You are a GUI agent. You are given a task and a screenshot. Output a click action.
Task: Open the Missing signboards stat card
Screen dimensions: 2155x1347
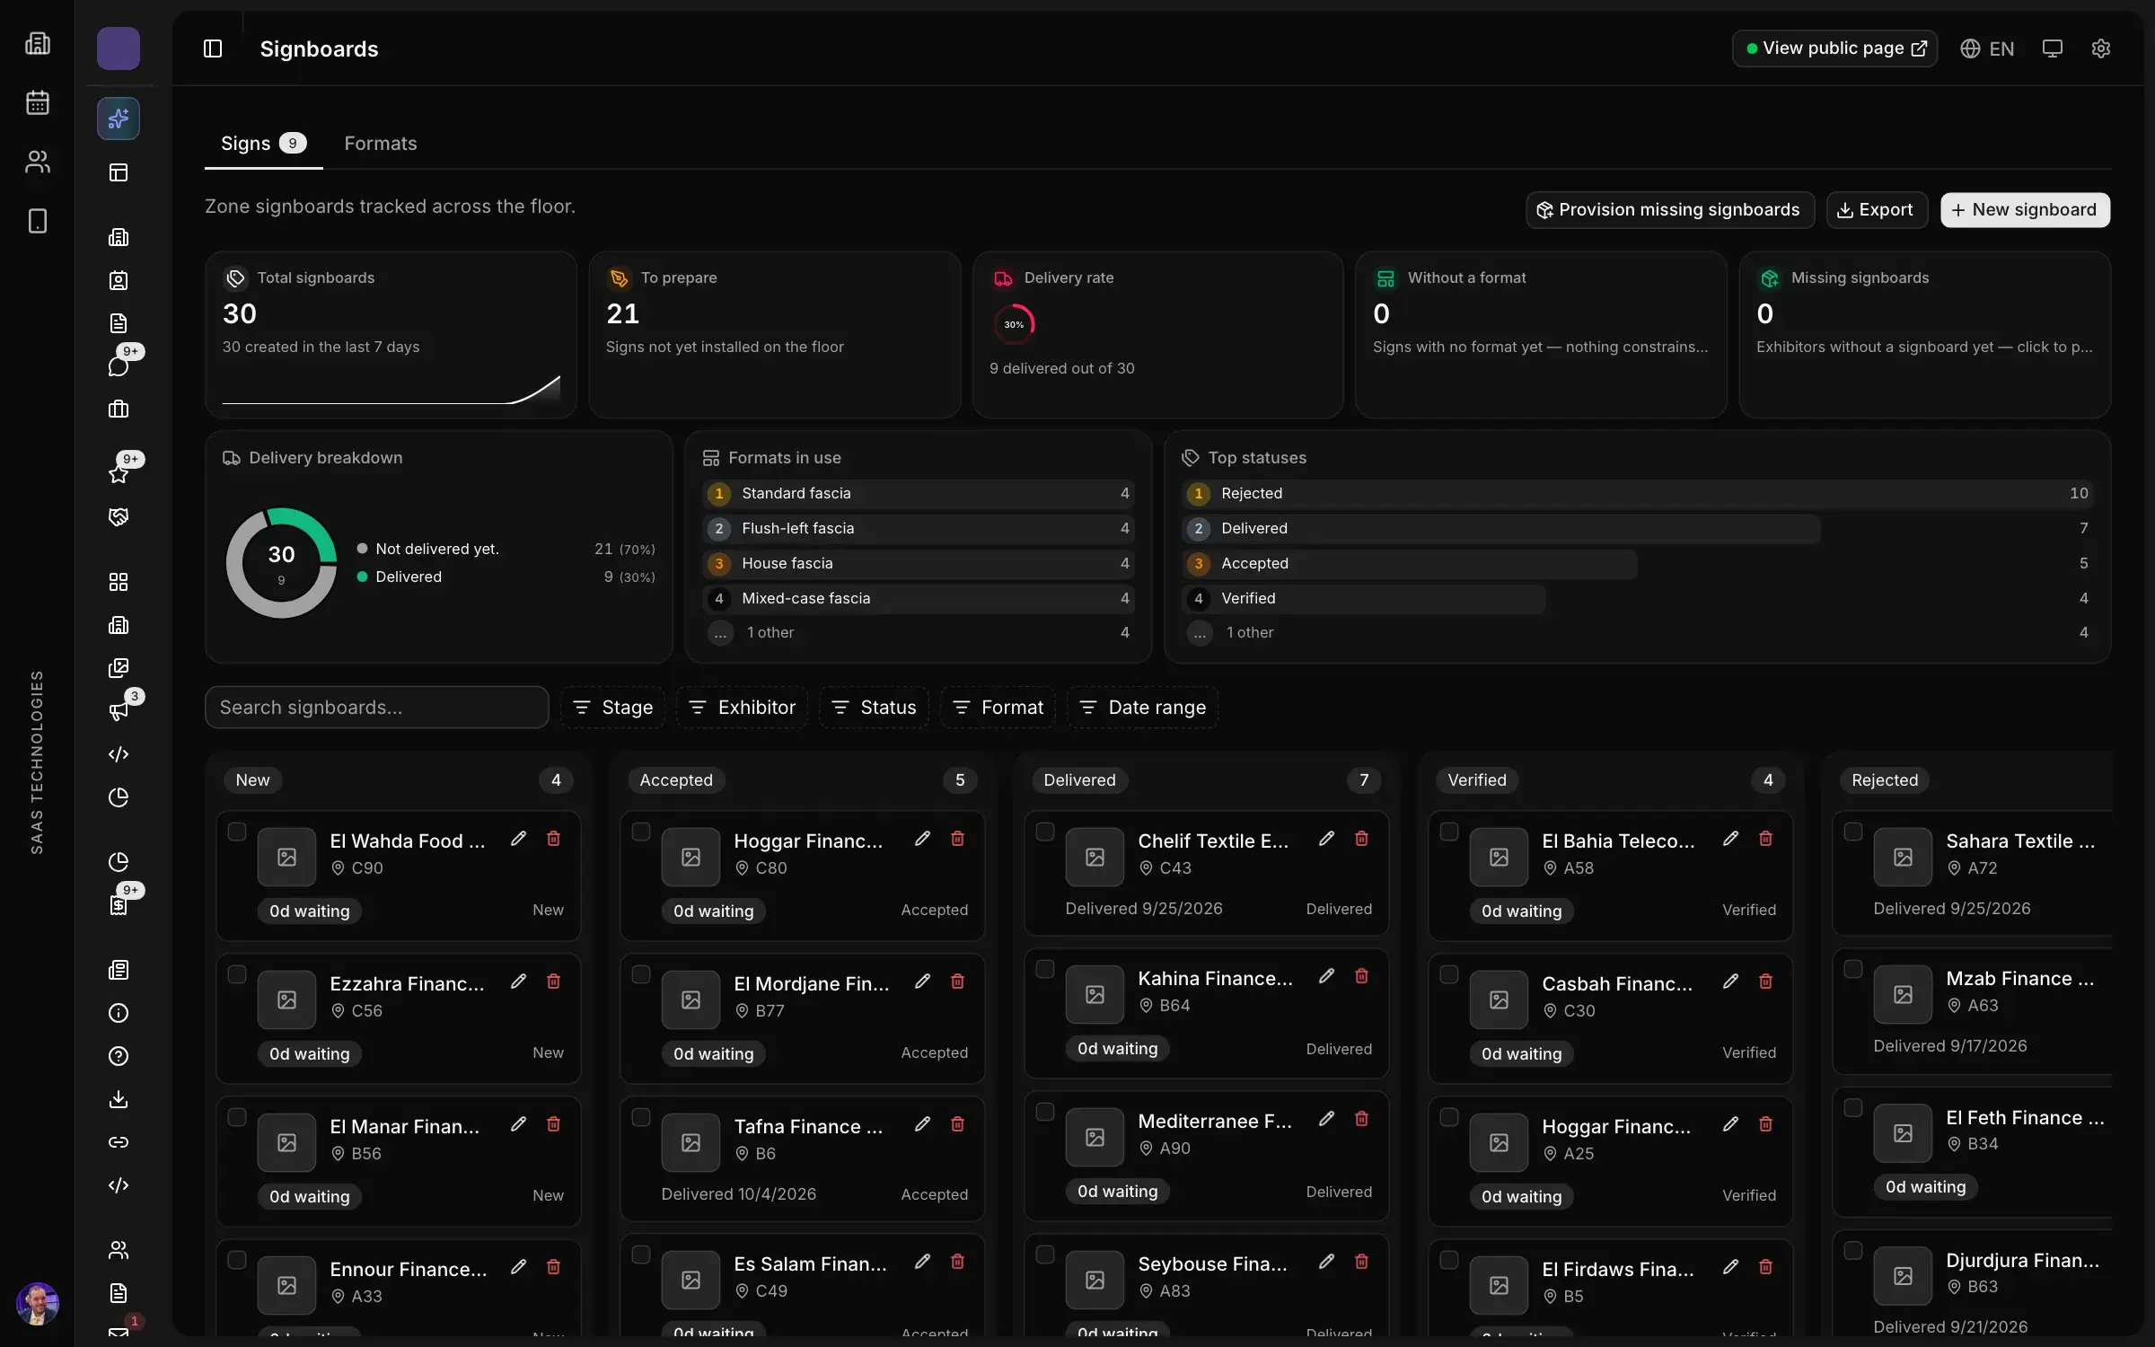click(1925, 335)
